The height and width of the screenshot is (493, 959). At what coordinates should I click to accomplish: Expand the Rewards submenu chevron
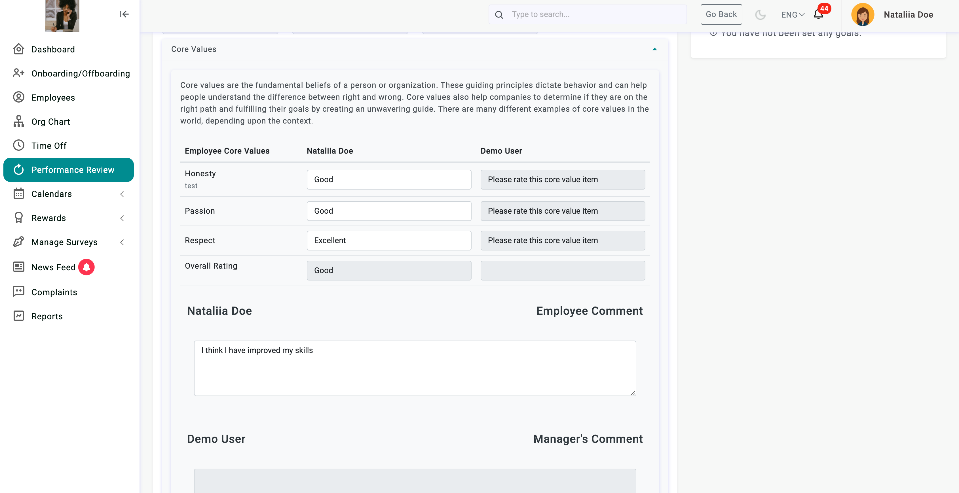[122, 218]
